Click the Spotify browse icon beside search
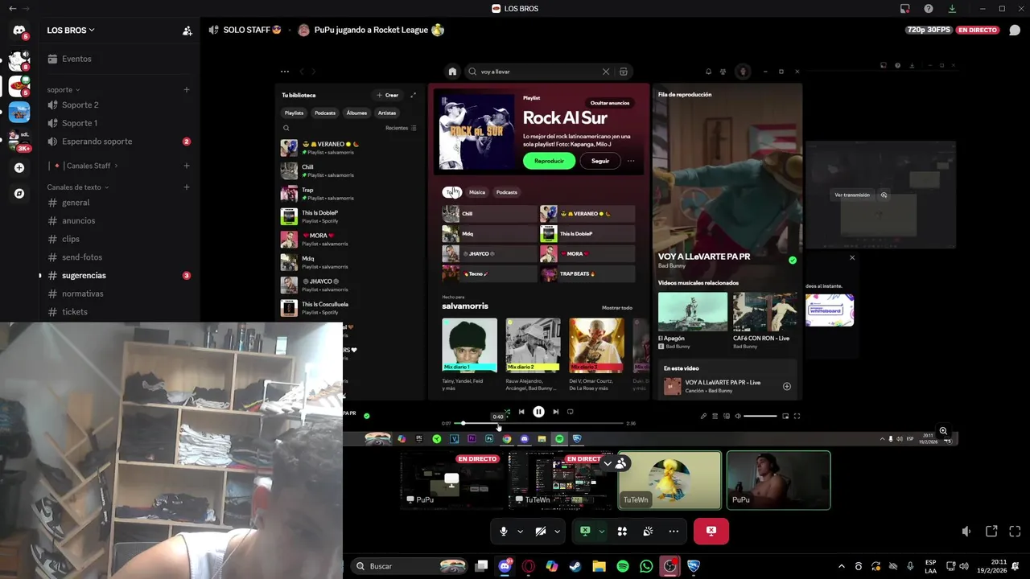The width and height of the screenshot is (1030, 579). [x=624, y=72]
